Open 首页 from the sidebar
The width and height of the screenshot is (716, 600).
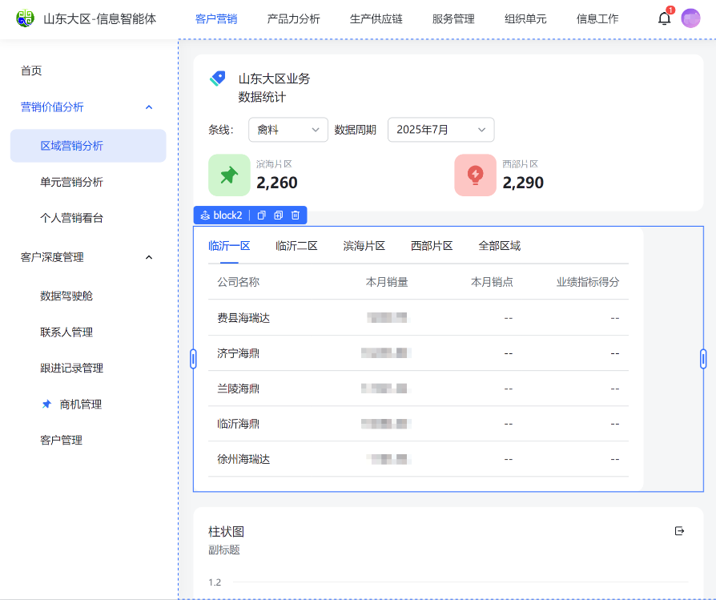point(31,70)
